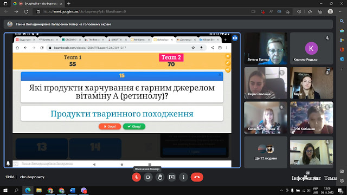Select Лера Спаскіна video tile
The height and width of the screenshot is (195, 347).
point(266,83)
